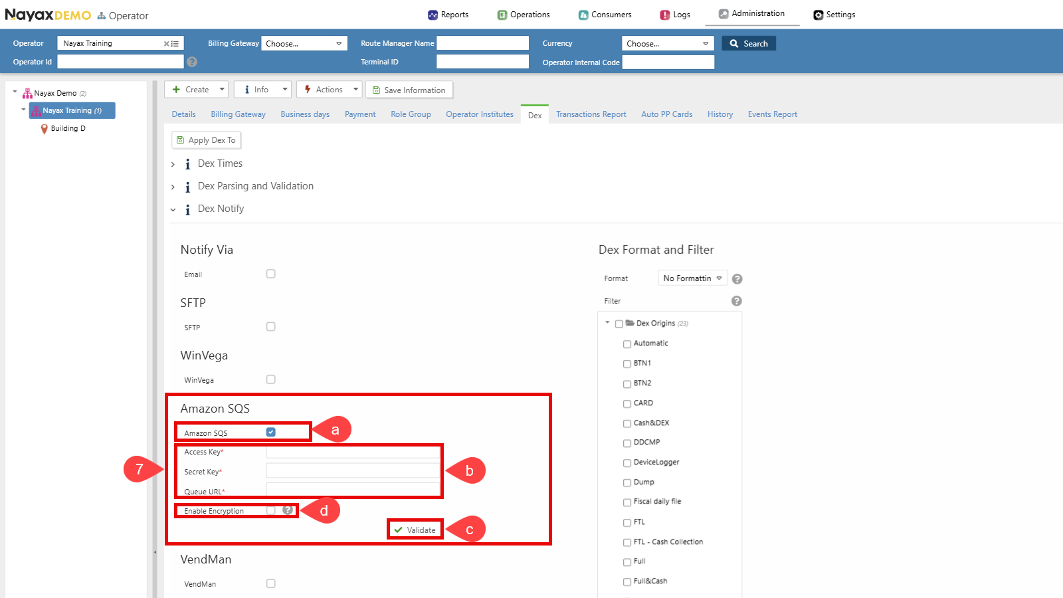Image resolution: width=1063 pixels, height=598 pixels.
Task: Click the Nayax Demo logo
Action: click(x=48, y=15)
